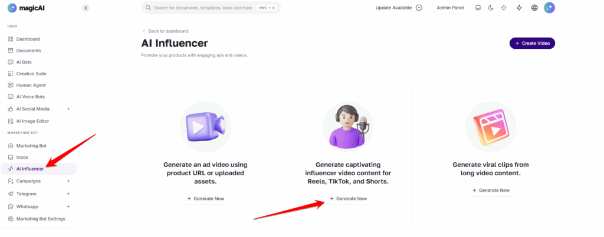
Task: Expand the AI Social Media submenu
Action: [x=68, y=109]
